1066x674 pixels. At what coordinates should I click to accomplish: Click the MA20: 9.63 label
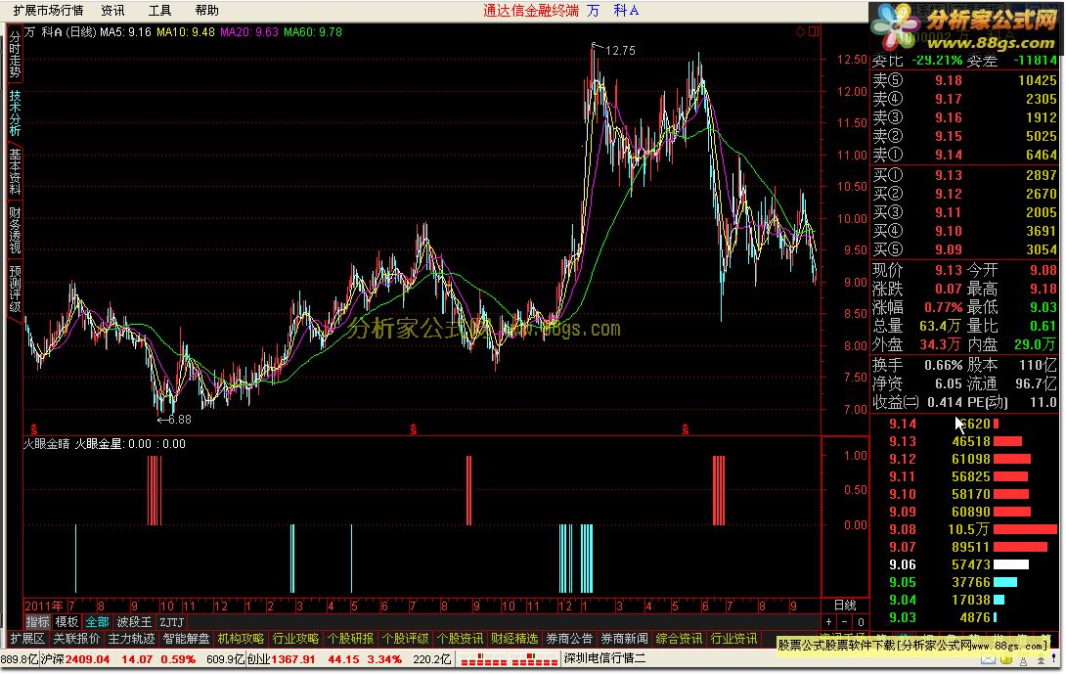[x=248, y=31]
